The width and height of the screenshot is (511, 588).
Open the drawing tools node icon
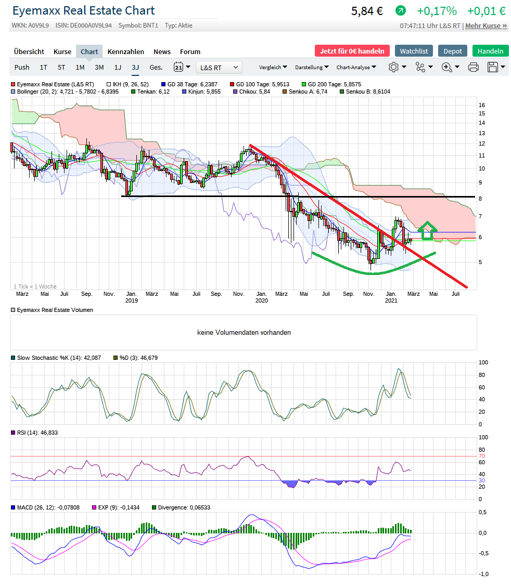coord(420,67)
